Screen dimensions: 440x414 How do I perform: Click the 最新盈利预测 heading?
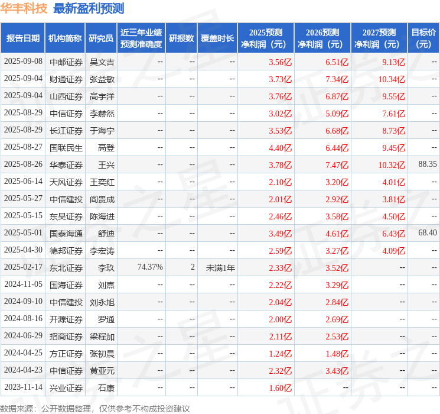click(89, 8)
